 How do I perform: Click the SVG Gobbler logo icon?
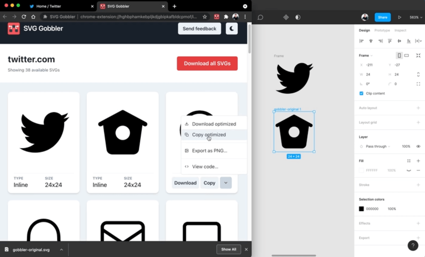click(x=14, y=28)
